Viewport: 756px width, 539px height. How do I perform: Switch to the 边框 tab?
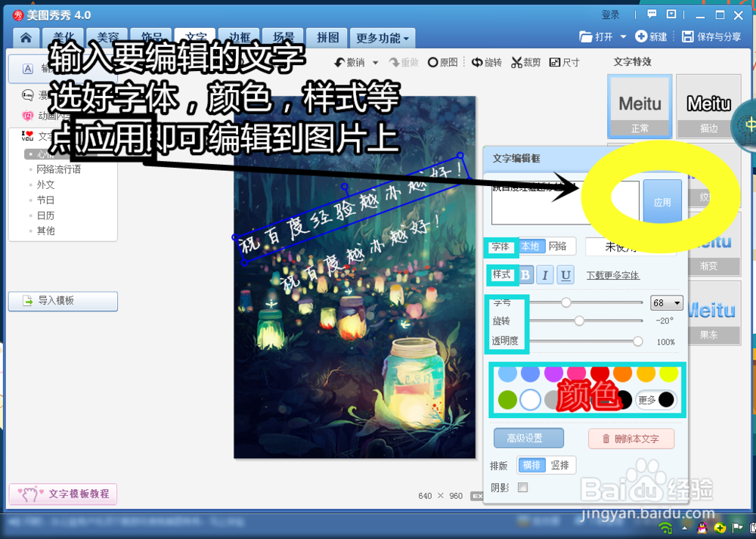pyautogui.click(x=239, y=38)
